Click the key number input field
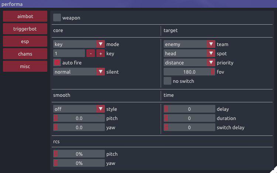277x173 pixels. pyautogui.click(x=69, y=53)
